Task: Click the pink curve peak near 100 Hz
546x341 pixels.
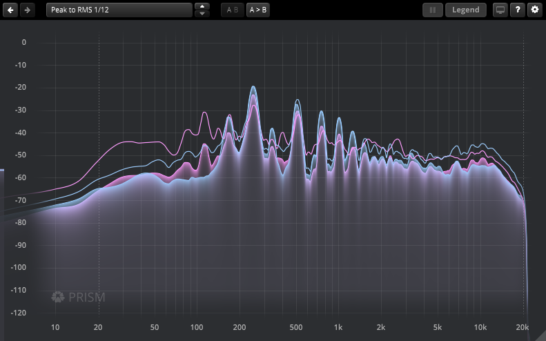Action: 204,113
